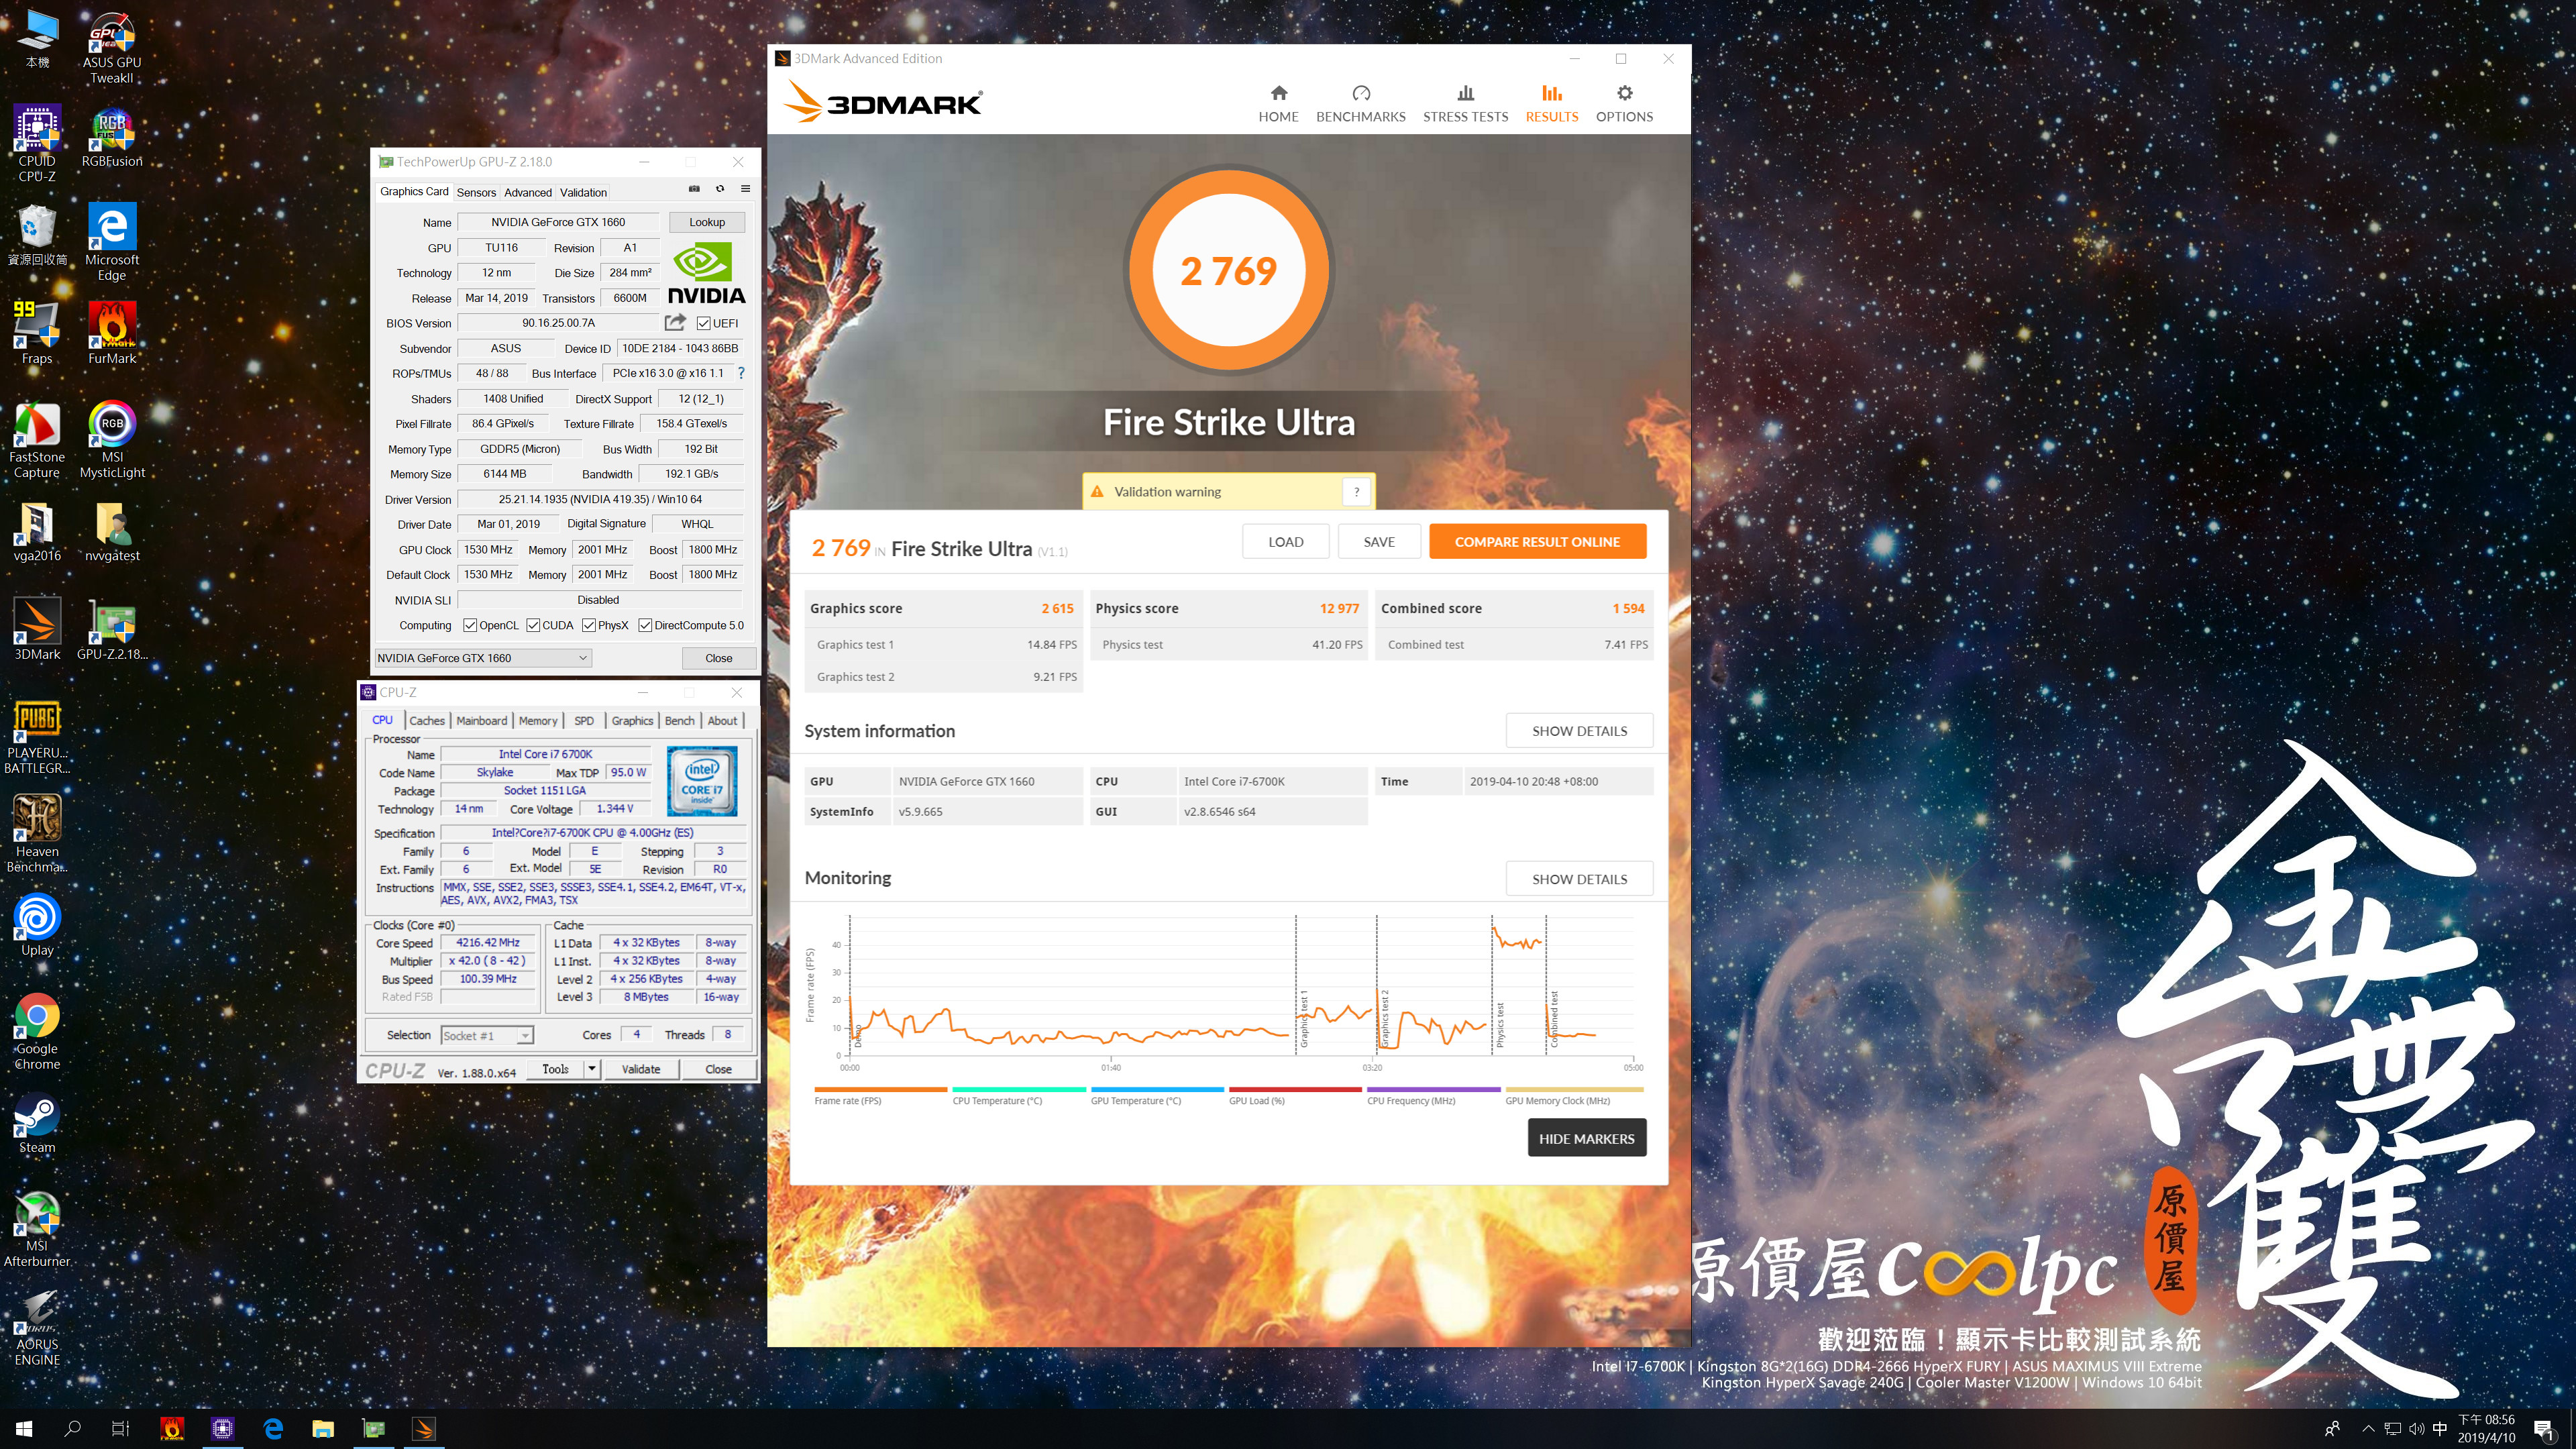This screenshot has height=1449, width=2576.
Task: Open 3DMark STRESS TESTS section
Action: 1465,104
